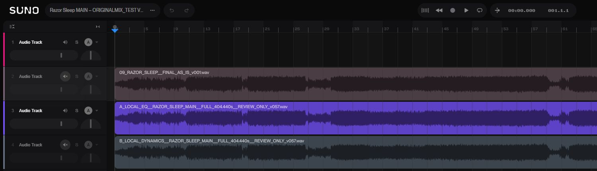Click bar 29 on the timeline ruler
This screenshot has width=597, height=171.
pyautogui.click(x=327, y=29)
